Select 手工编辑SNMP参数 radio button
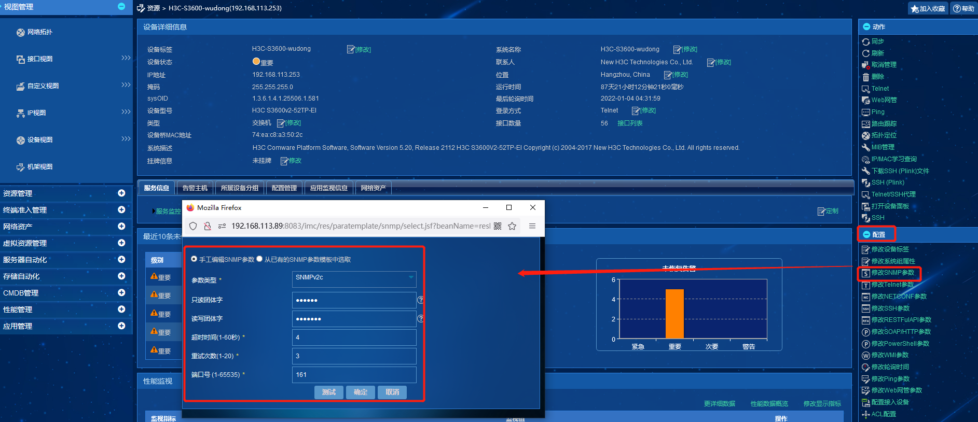Screen dimensions: 978x422 tap(194, 259)
